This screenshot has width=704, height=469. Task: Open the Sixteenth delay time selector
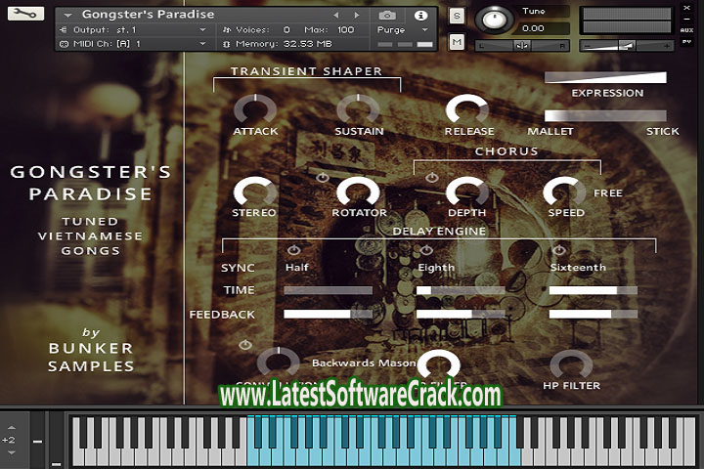[578, 268]
